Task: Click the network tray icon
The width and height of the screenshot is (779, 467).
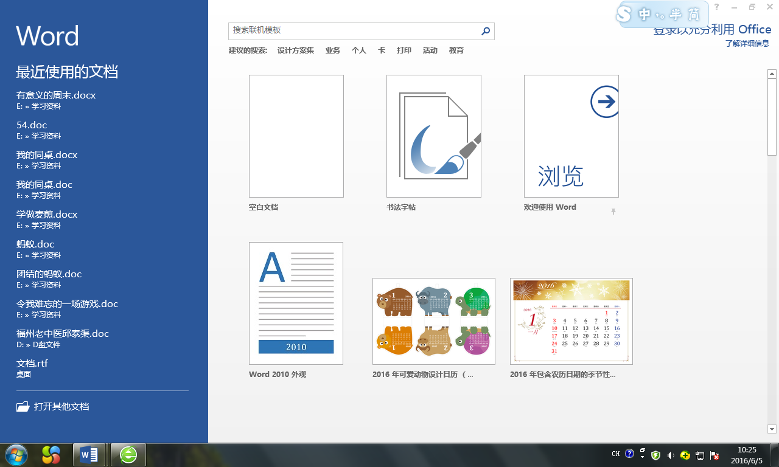Action: click(700, 455)
